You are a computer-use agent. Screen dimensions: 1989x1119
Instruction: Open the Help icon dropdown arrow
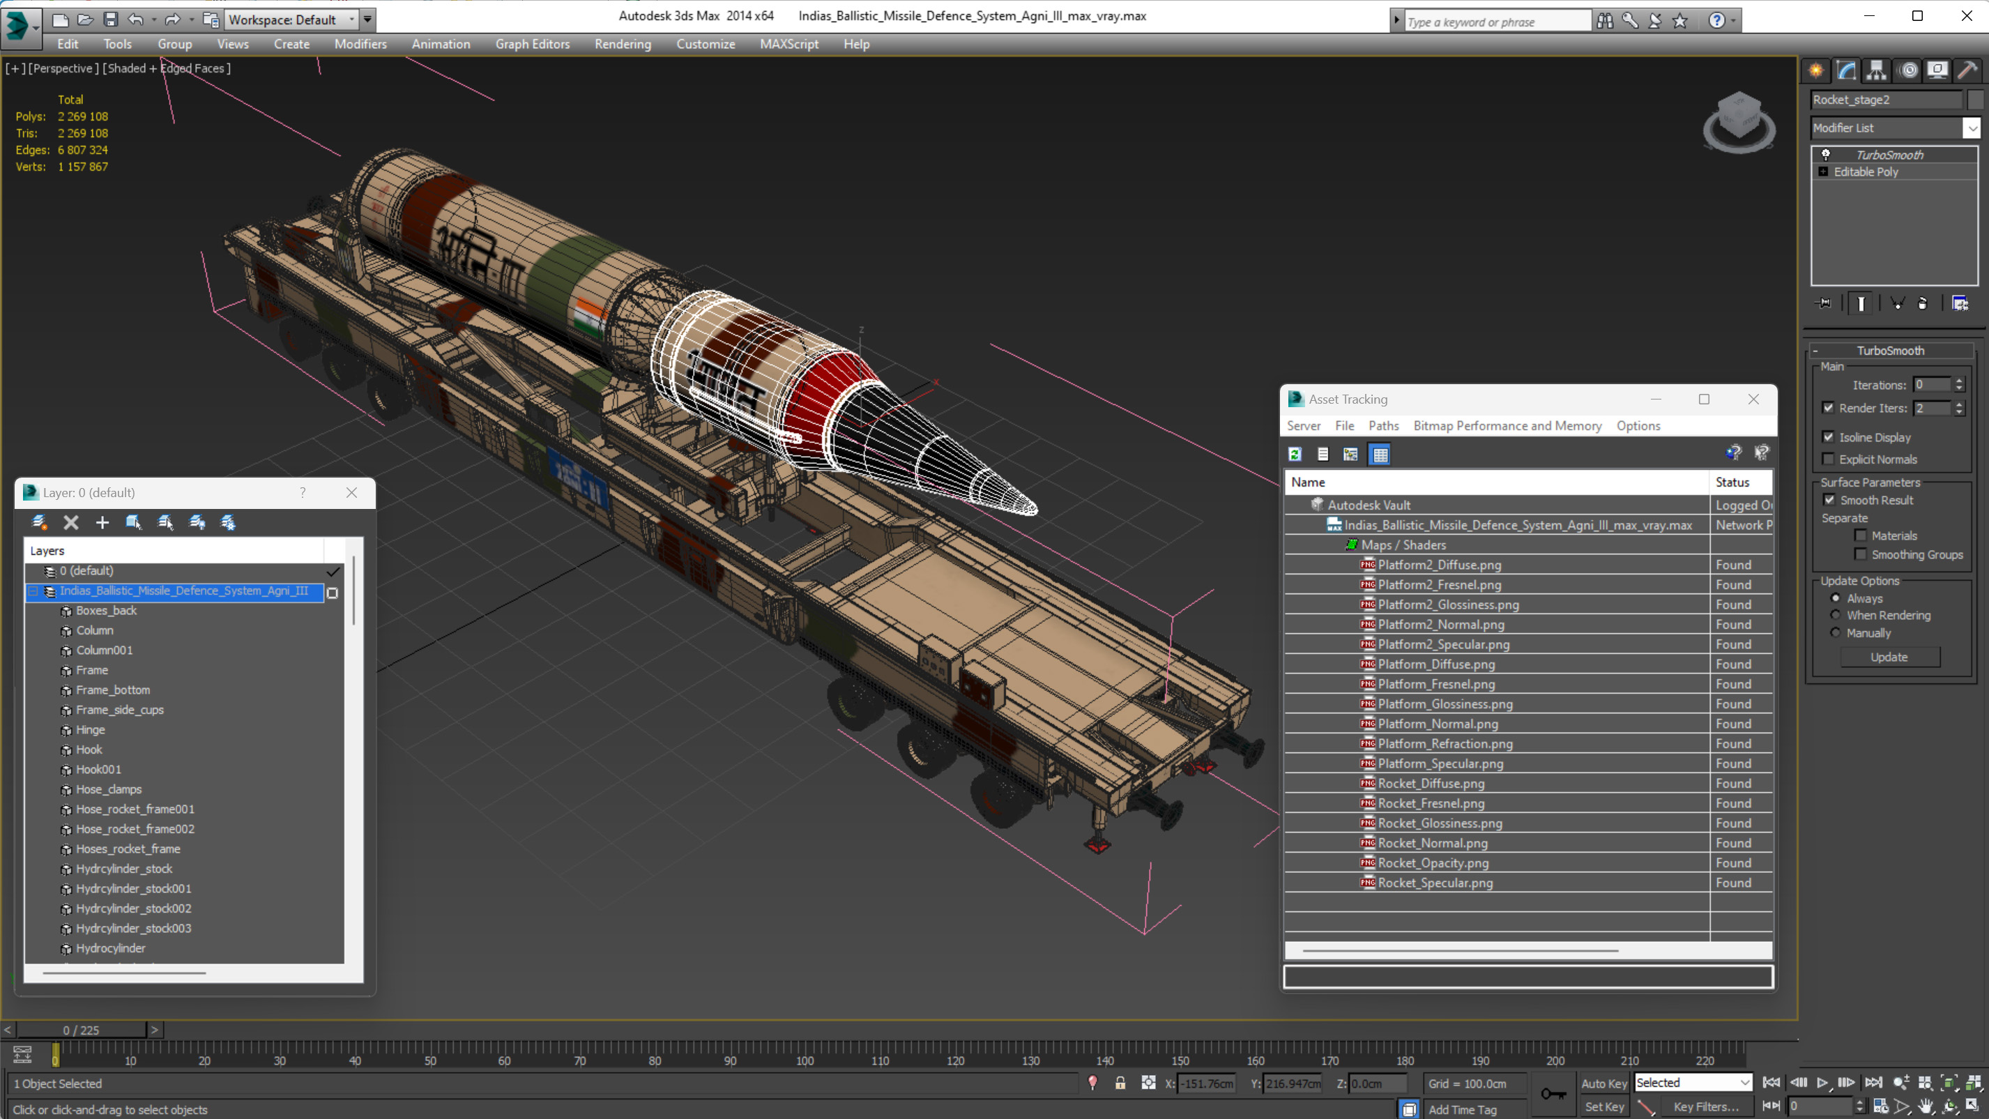coord(1733,22)
